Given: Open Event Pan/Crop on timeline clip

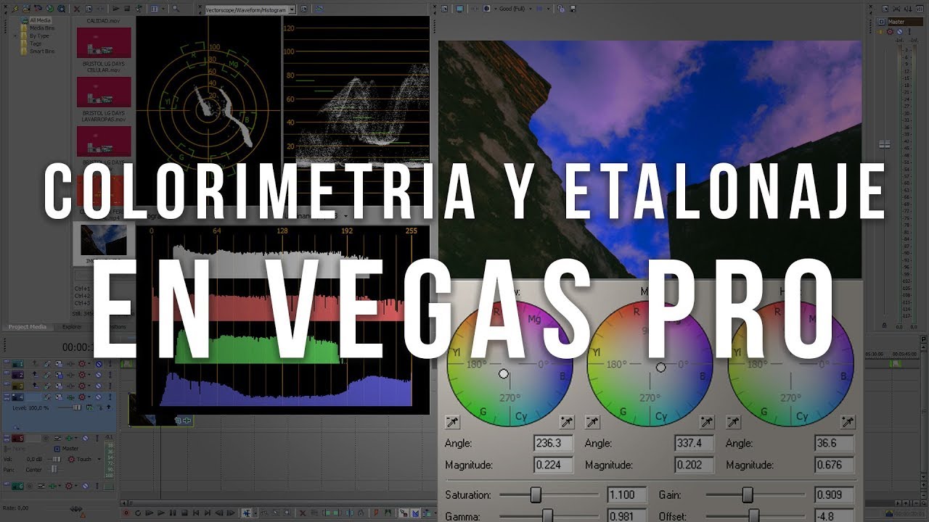Looking at the screenshot, I should pos(178,420).
